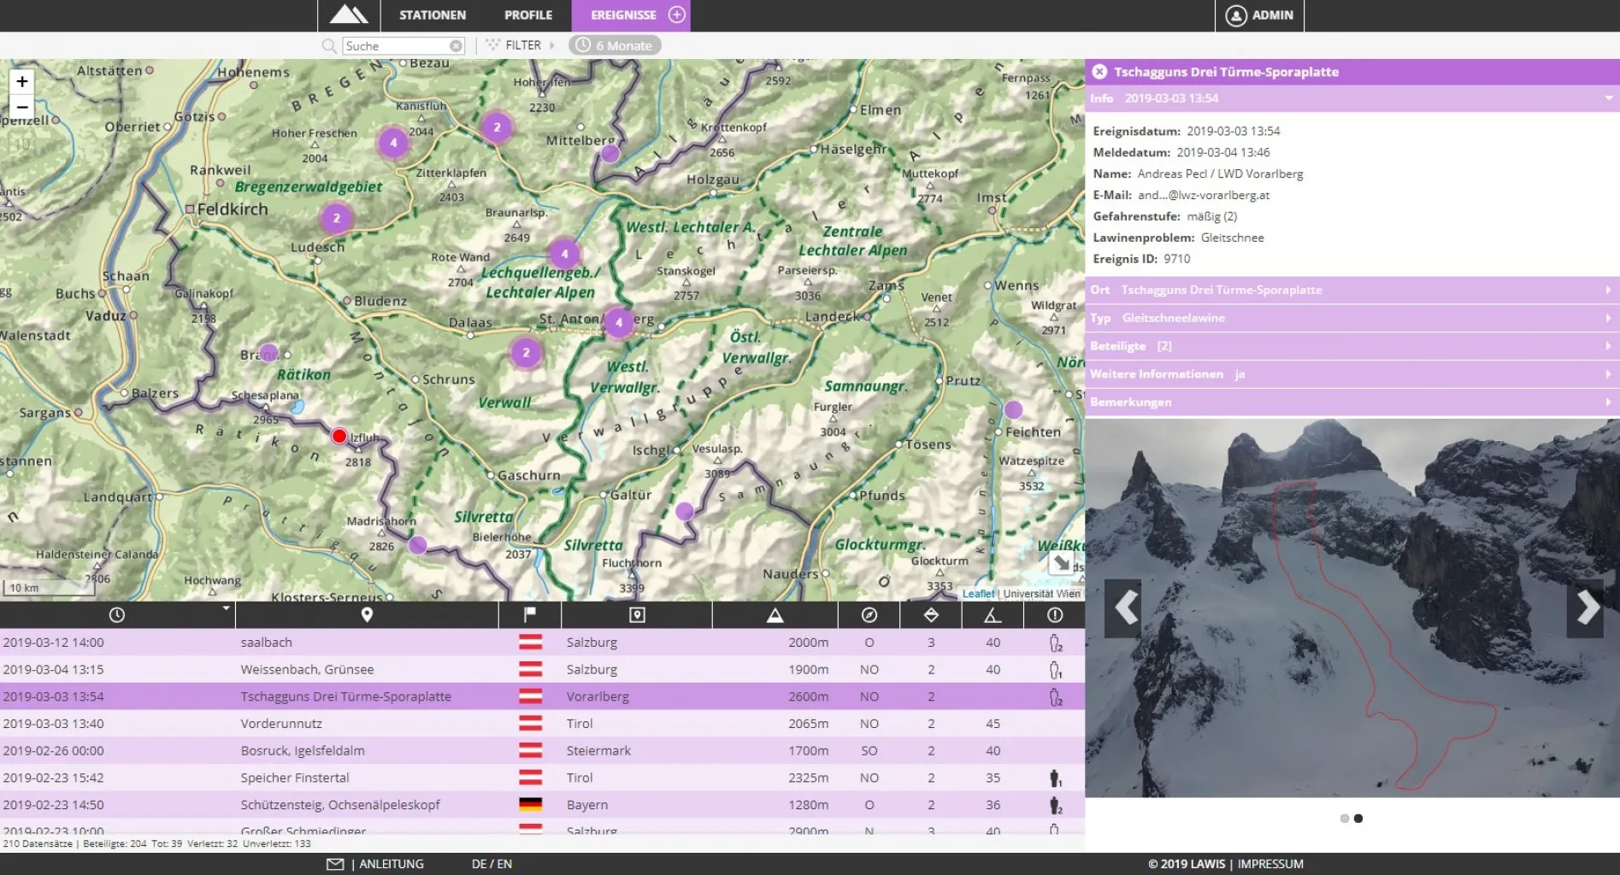Switch to the Profile tab
The image size is (1620, 875).
coord(527,15)
